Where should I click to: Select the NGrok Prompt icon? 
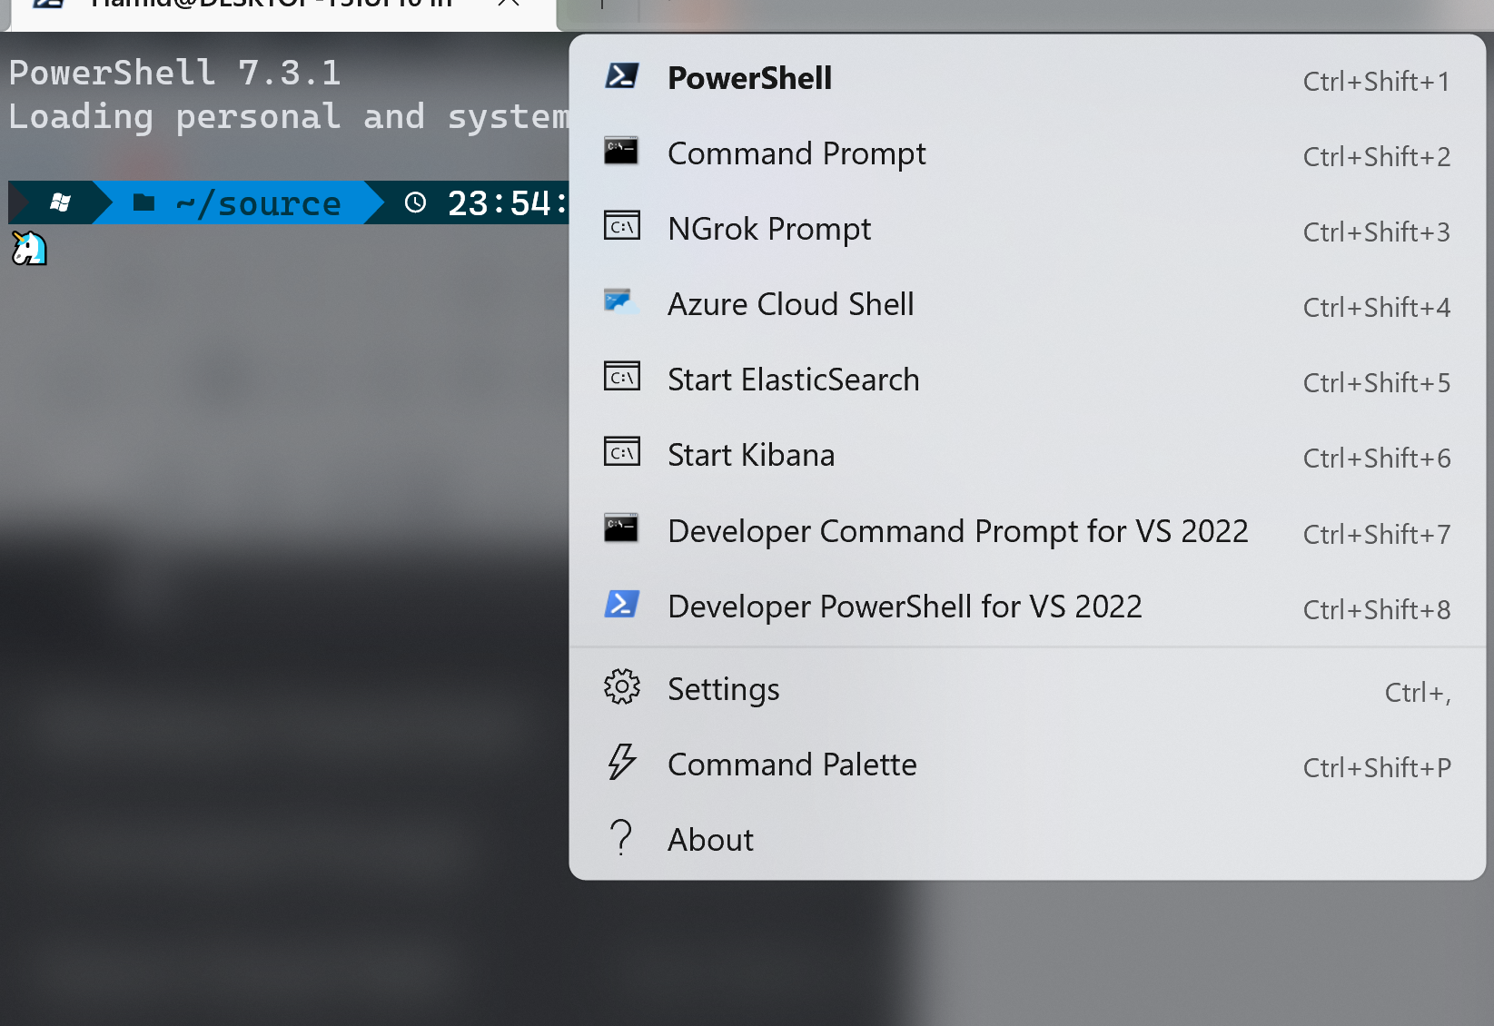click(x=621, y=226)
